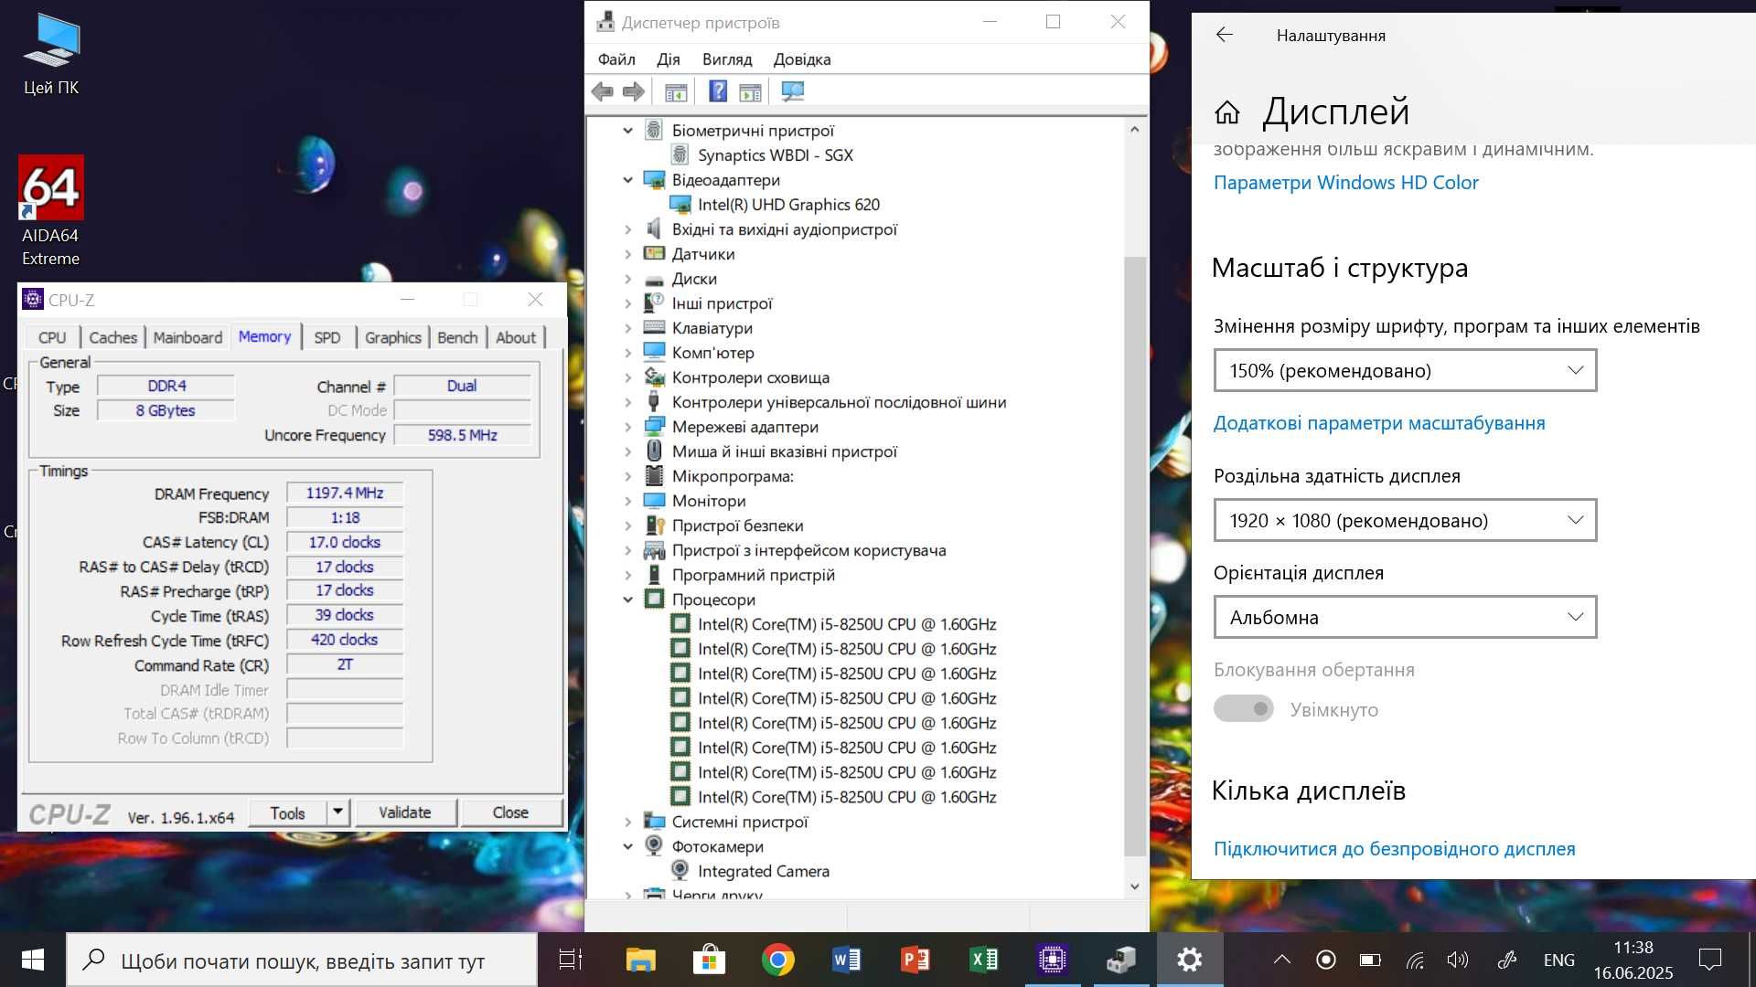Expand the Клавіатури tree node
1756x987 pixels.
coord(627,328)
